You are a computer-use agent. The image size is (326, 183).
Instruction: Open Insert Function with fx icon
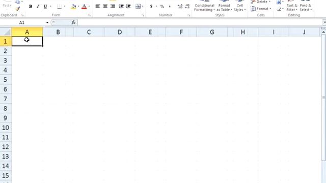point(73,22)
